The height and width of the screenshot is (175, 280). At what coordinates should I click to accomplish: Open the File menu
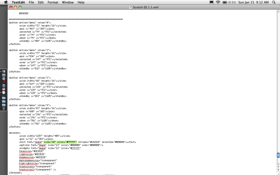pyautogui.click(x=31, y=2)
